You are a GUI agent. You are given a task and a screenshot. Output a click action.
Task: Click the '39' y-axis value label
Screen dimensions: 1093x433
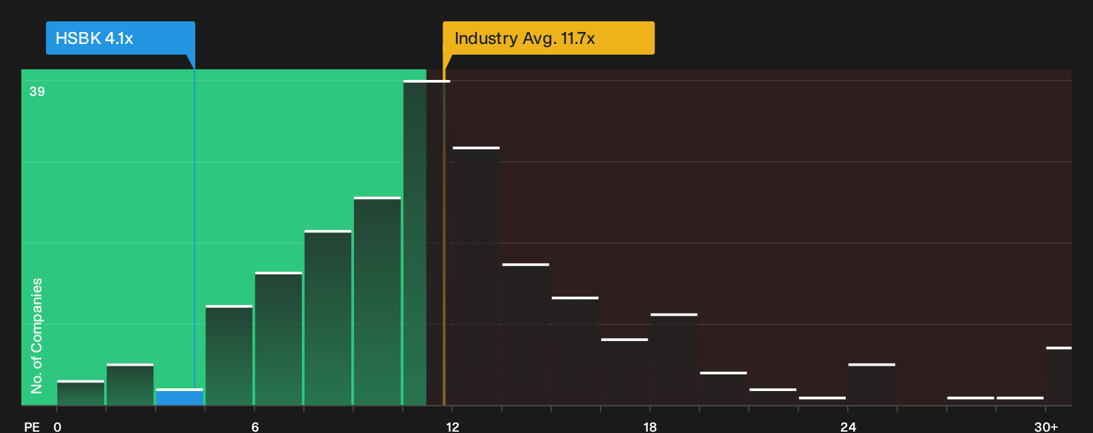coord(37,91)
